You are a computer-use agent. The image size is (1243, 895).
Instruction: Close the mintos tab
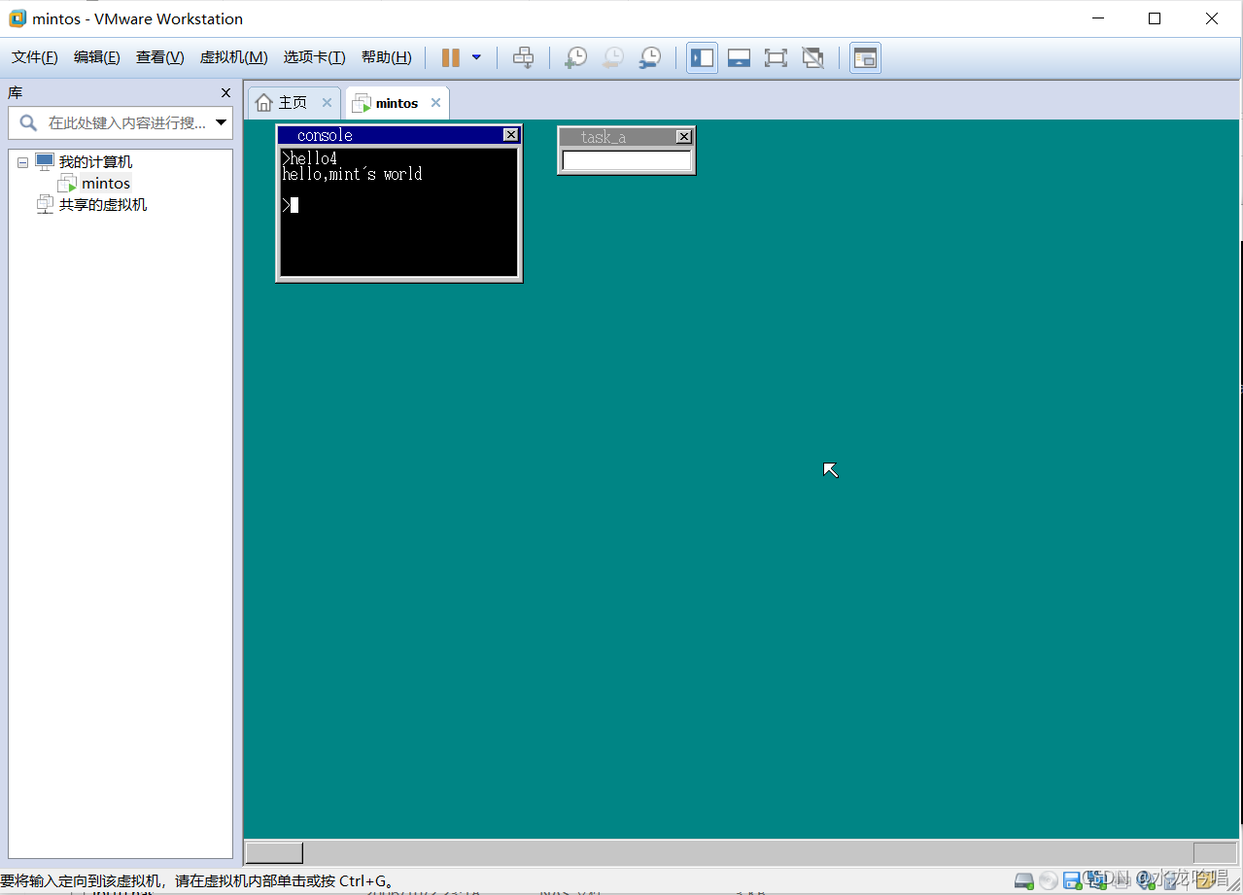click(x=435, y=102)
